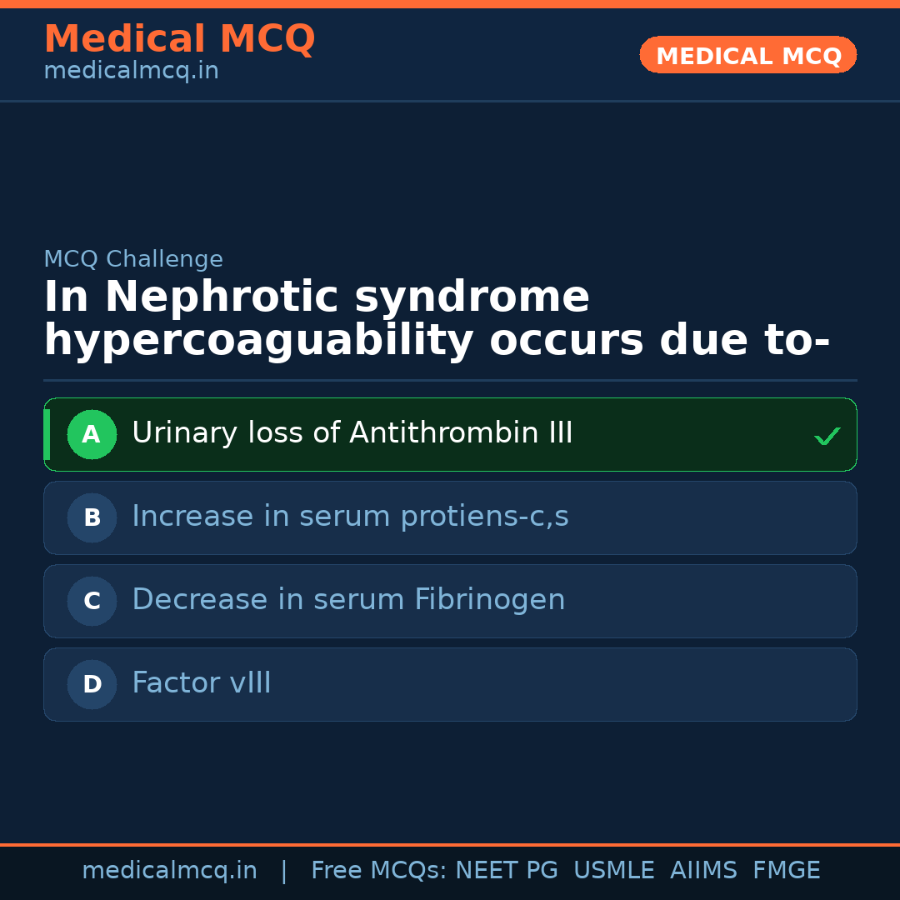Select 'AIIMS' in the footer
This screenshot has width=900, height=900.
click(x=703, y=871)
